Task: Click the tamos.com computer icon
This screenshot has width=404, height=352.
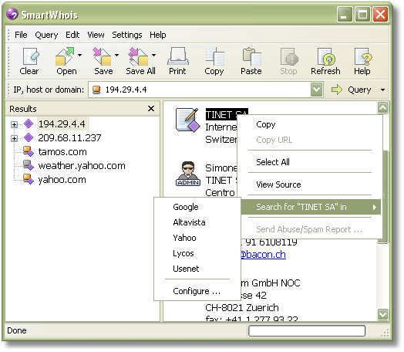Action: coord(28,151)
